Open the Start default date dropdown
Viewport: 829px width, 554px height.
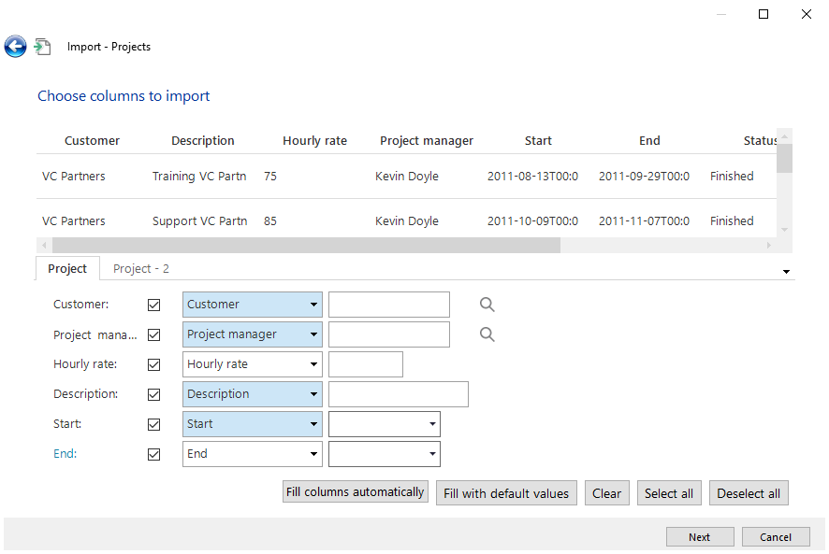click(431, 424)
